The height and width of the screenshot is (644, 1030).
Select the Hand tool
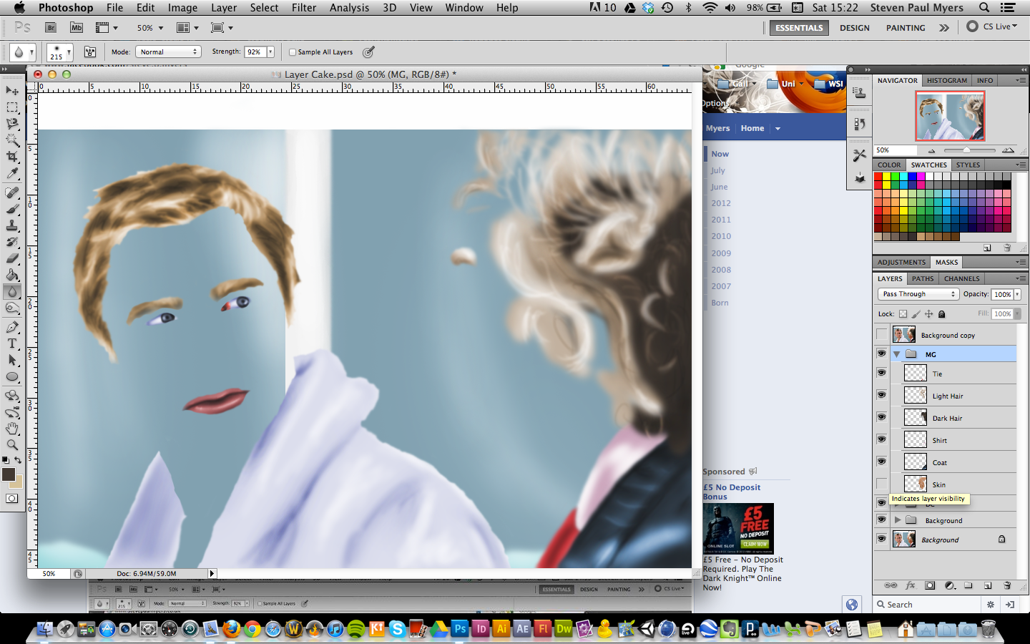tap(12, 429)
